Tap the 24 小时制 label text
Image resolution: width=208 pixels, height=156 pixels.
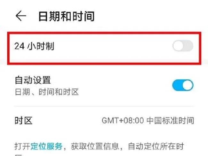pyautogui.click(x=34, y=46)
